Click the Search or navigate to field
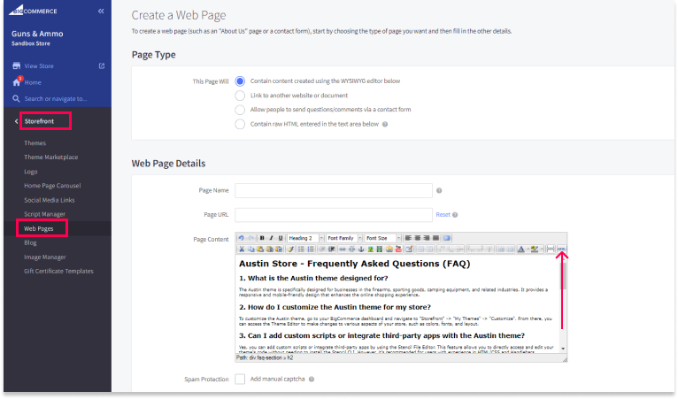The height and width of the screenshot is (399, 678). pyautogui.click(x=56, y=98)
